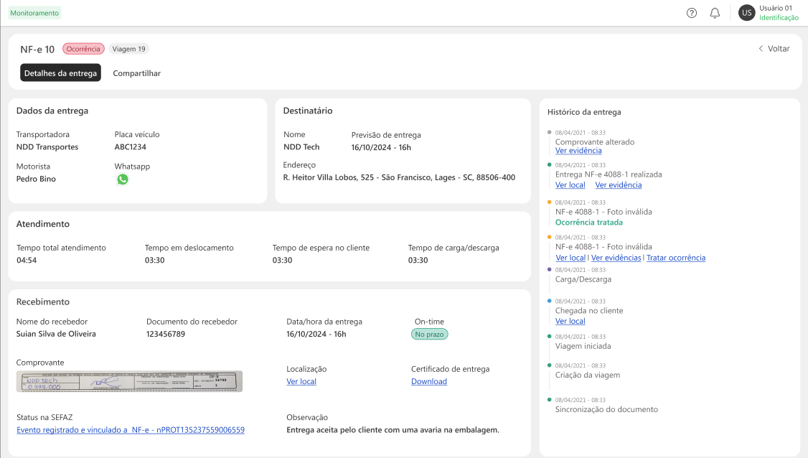Open the SEFAZ Evento registrado link

click(131, 430)
